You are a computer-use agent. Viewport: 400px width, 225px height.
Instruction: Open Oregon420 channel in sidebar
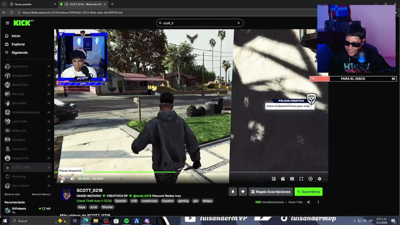click(x=27, y=158)
